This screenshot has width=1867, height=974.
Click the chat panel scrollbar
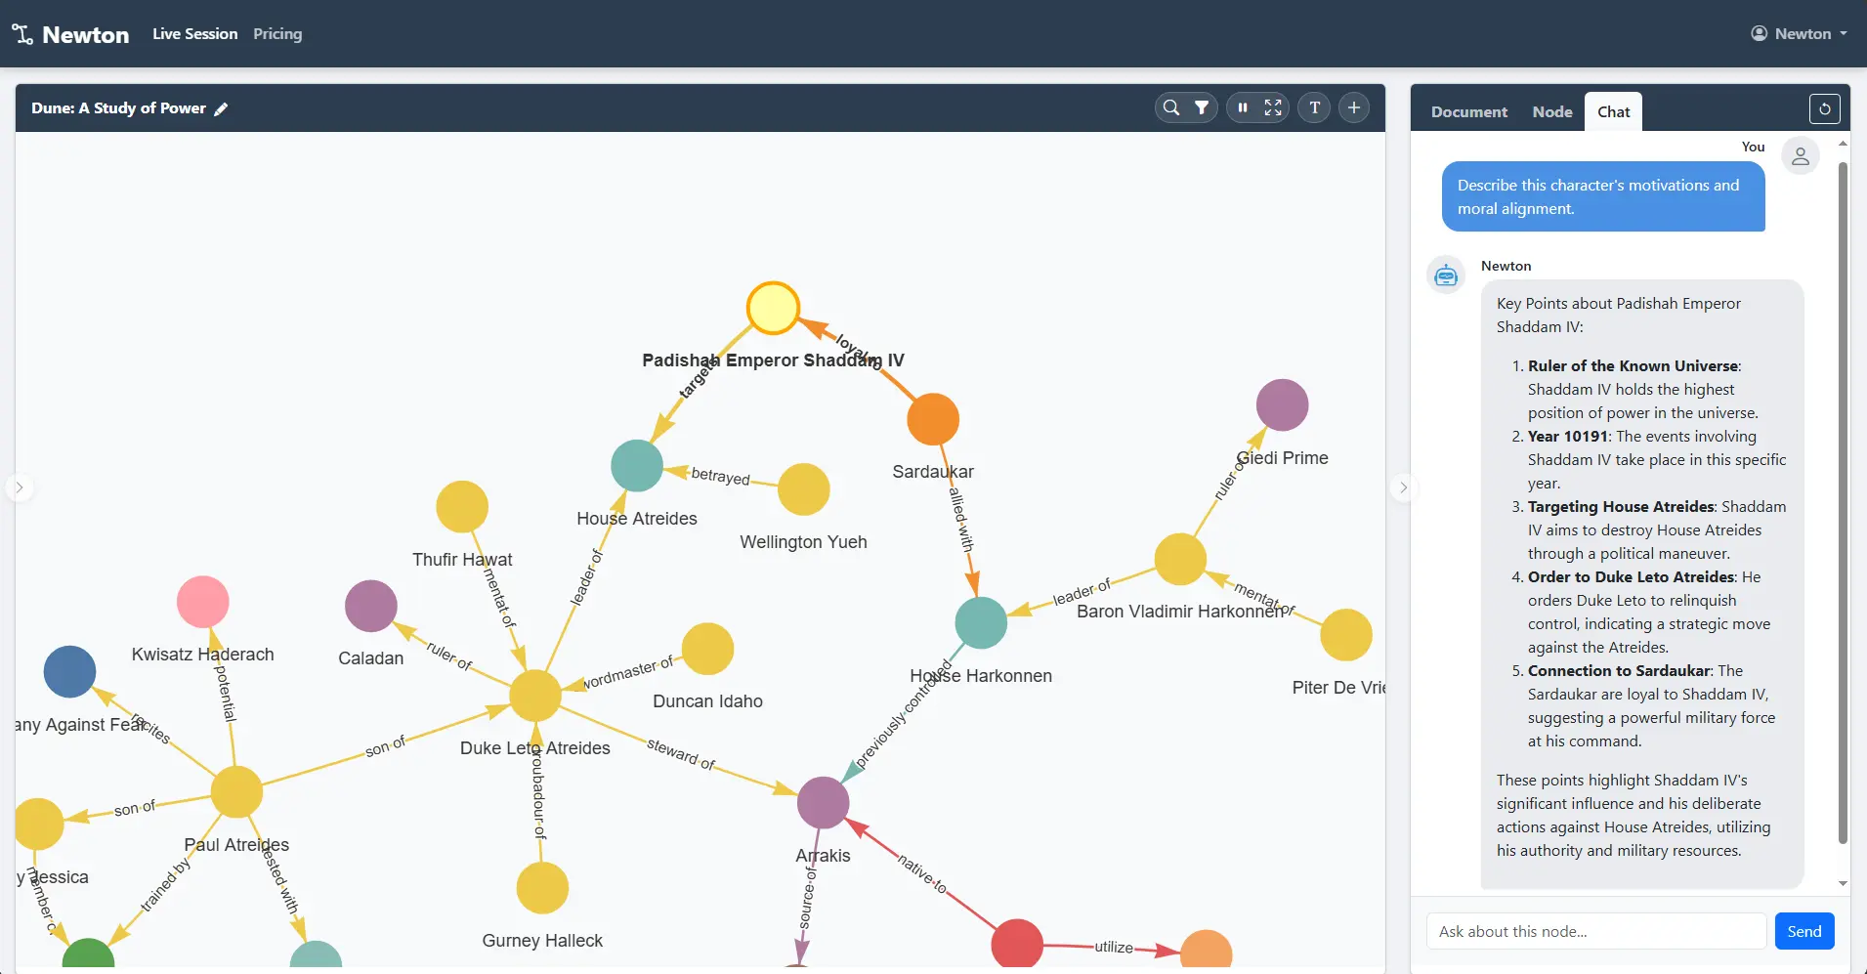click(x=1843, y=502)
